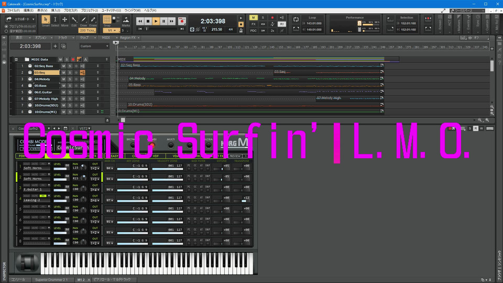
Task: Arm record on 05:Bass track
Action: tap(76, 85)
